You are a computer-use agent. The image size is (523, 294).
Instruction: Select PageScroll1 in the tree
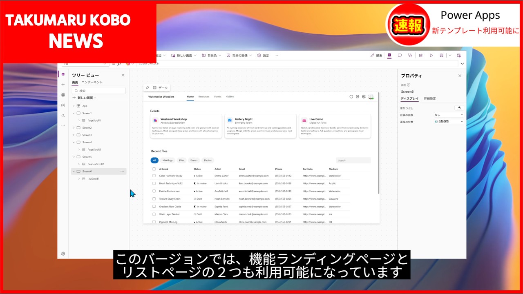click(x=94, y=120)
